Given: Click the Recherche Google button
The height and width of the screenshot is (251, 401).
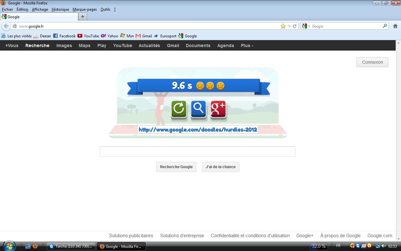Looking at the screenshot, I should click(x=176, y=167).
